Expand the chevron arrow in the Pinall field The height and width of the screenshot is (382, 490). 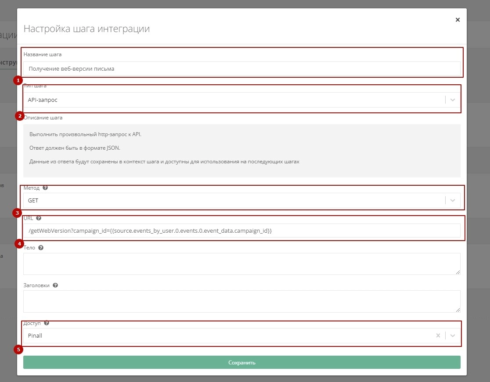pos(453,335)
